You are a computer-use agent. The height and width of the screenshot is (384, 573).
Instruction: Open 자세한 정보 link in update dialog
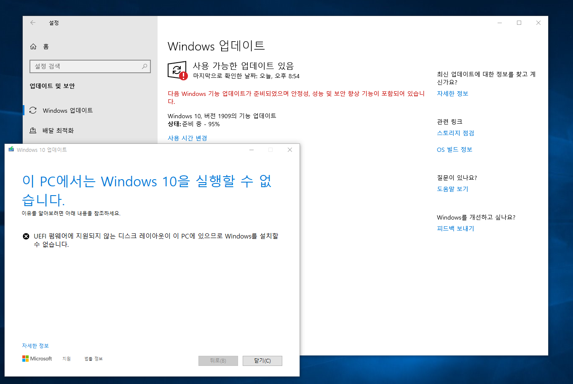35,346
